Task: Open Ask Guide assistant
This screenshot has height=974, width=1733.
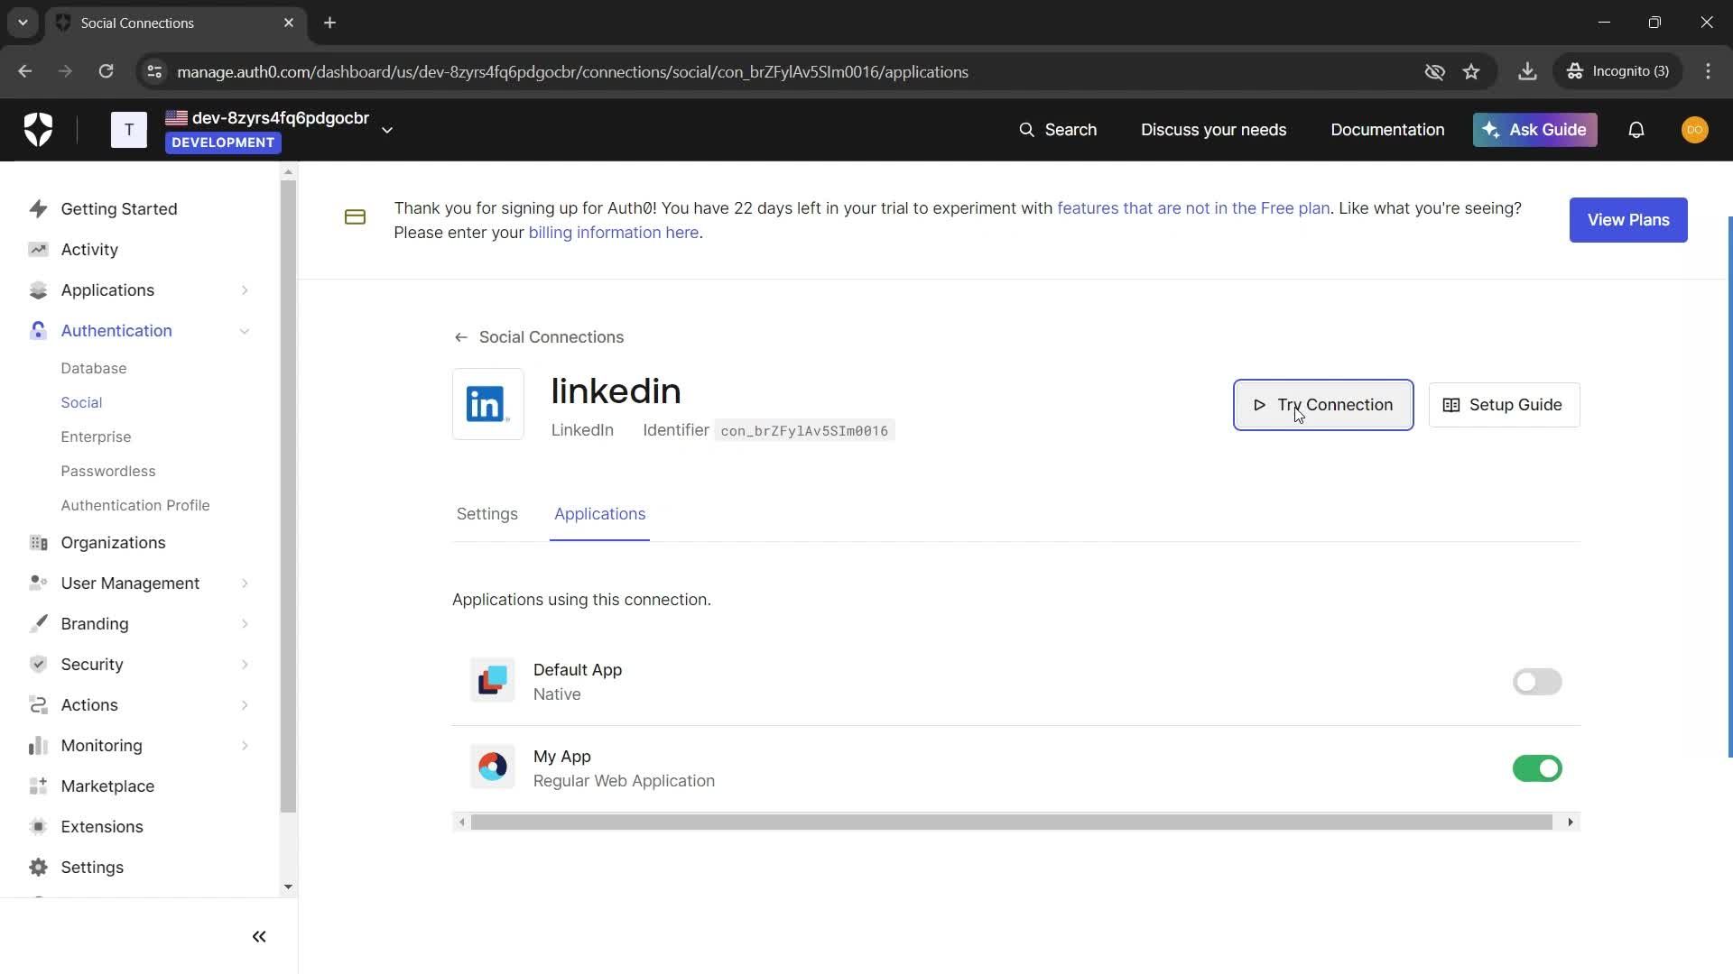Action: [1535, 130]
